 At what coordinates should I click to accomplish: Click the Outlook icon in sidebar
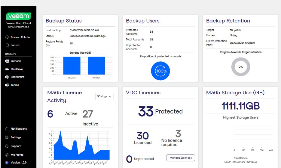[7, 61]
